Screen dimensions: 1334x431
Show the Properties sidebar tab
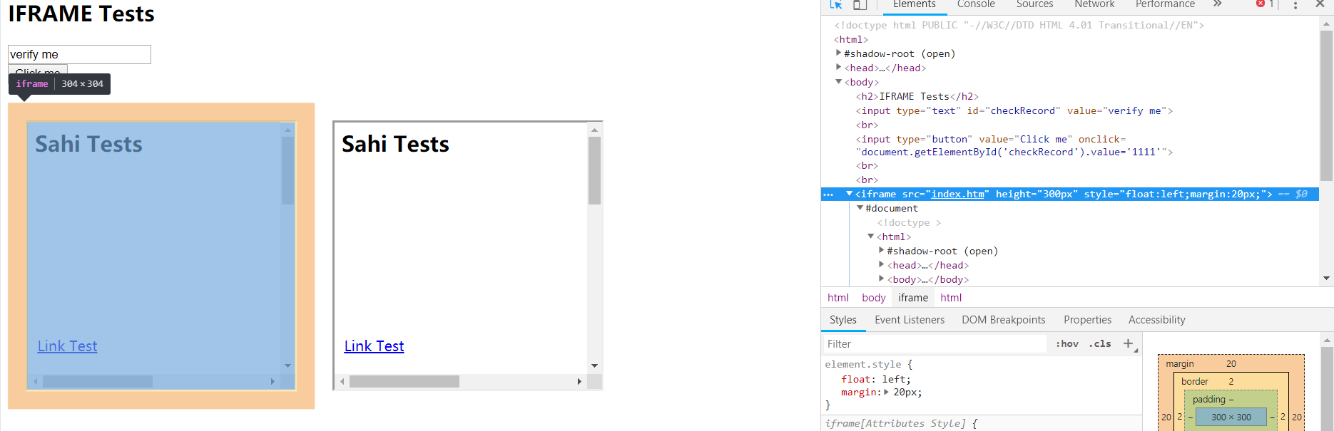tap(1087, 320)
